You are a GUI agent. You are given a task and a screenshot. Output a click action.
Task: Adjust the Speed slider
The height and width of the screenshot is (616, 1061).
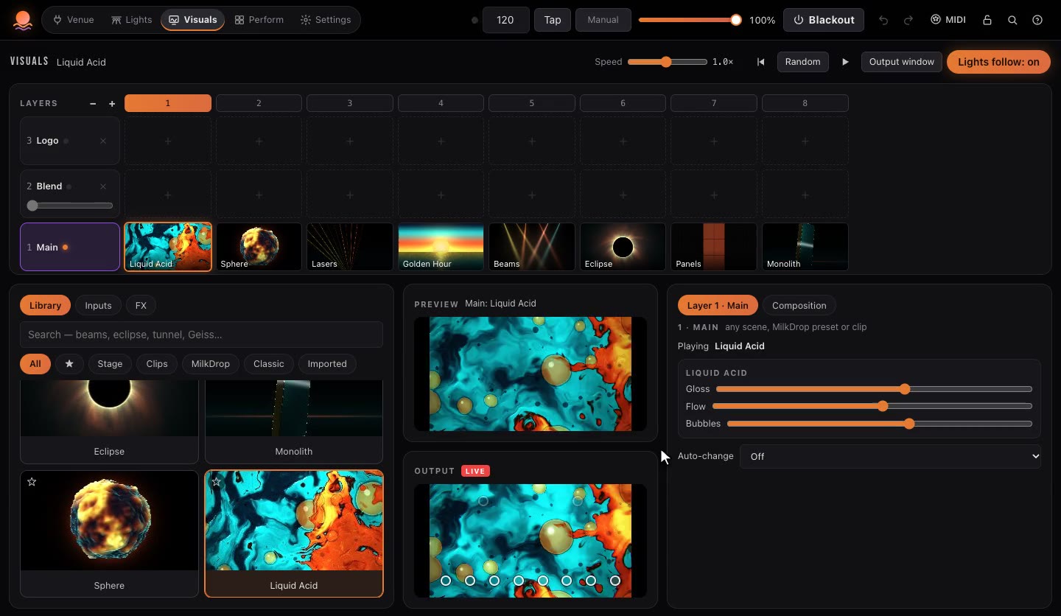(x=667, y=62)
